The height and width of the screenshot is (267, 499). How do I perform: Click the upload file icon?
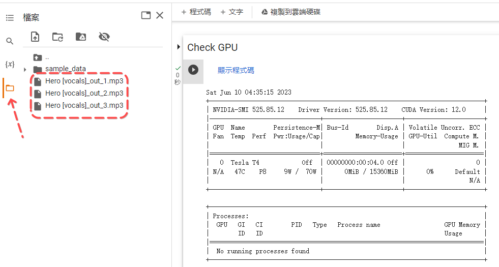pos(35,37)
